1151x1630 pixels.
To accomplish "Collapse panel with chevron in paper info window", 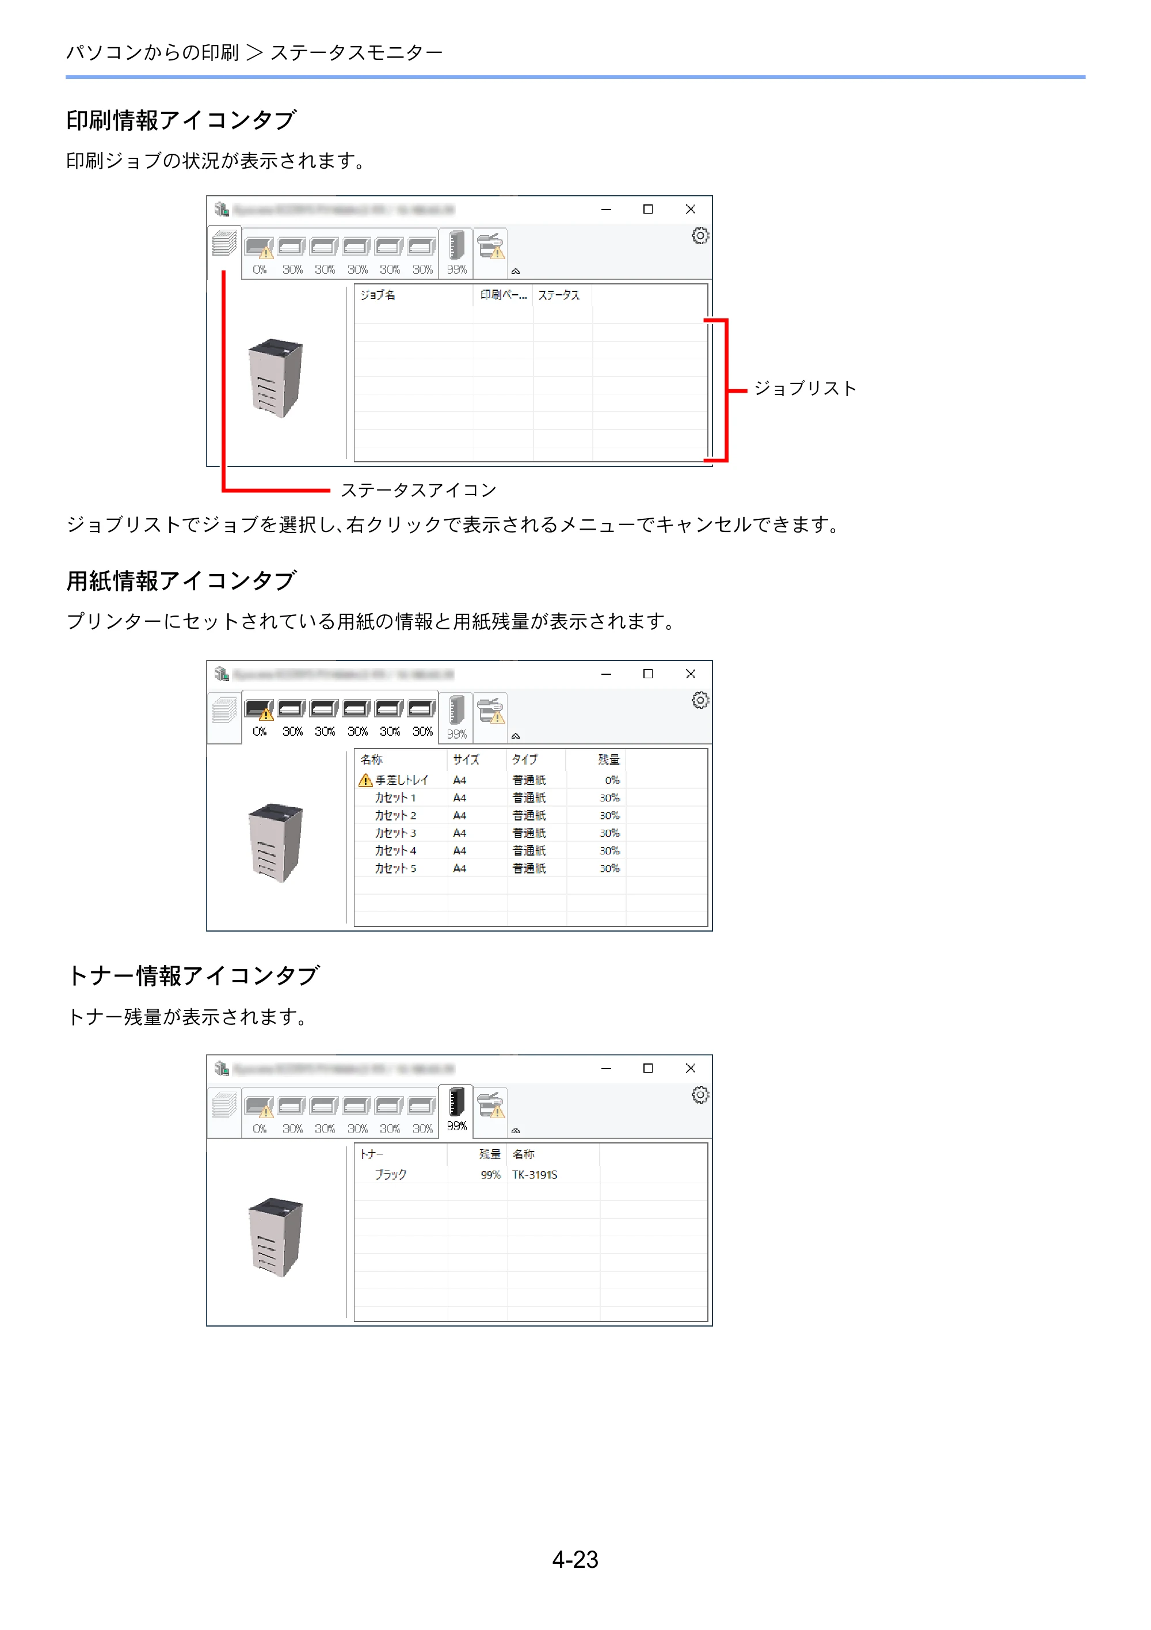I will pyautogui.click(x=516, y=736).
